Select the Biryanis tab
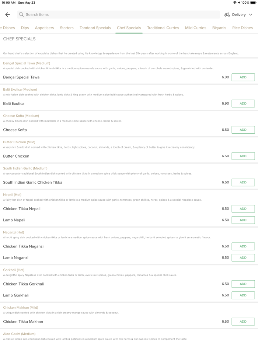This screenshot has width=258, height=344. pos(219,28)
